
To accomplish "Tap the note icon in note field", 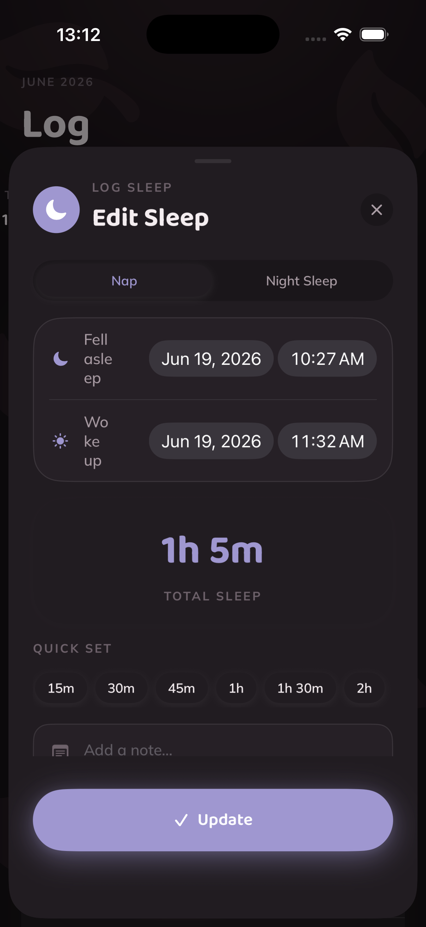I will coord(60,750).
